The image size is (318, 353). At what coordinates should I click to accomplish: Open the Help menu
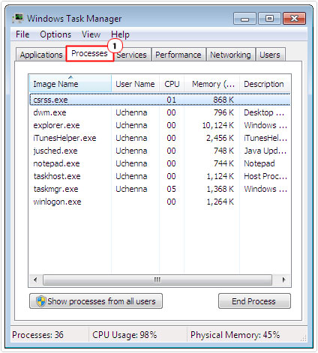[120, 34]
